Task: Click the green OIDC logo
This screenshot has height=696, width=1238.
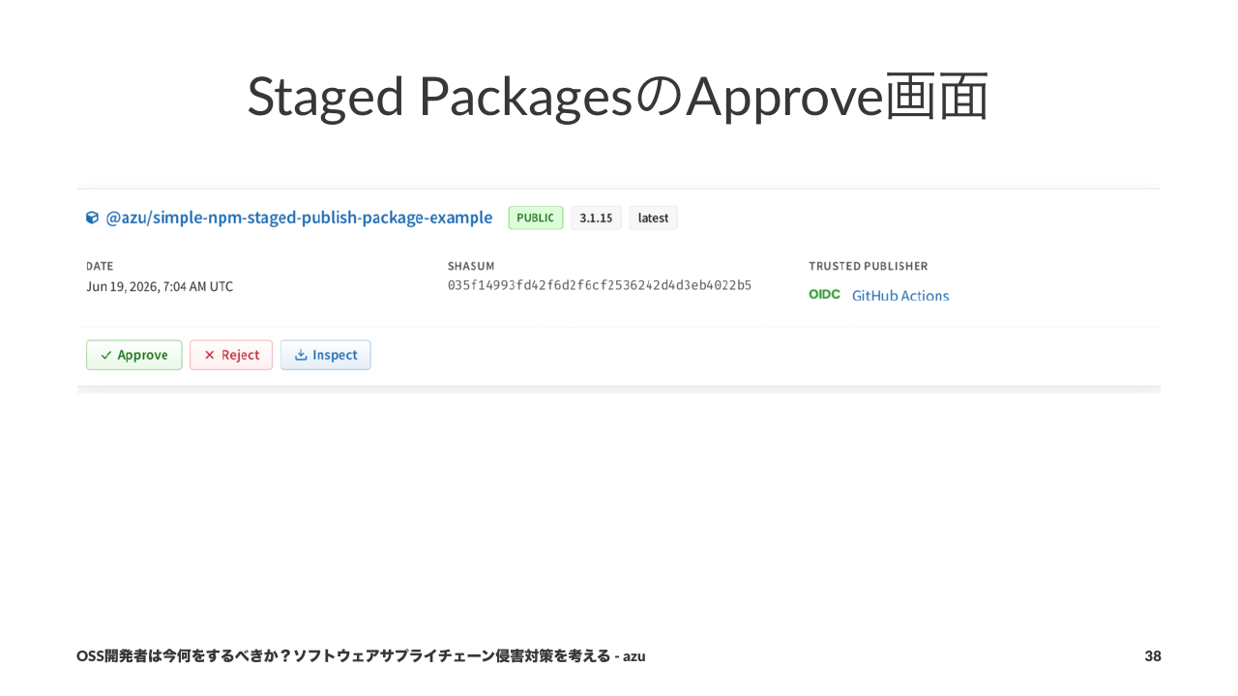Action: point(825,294)
